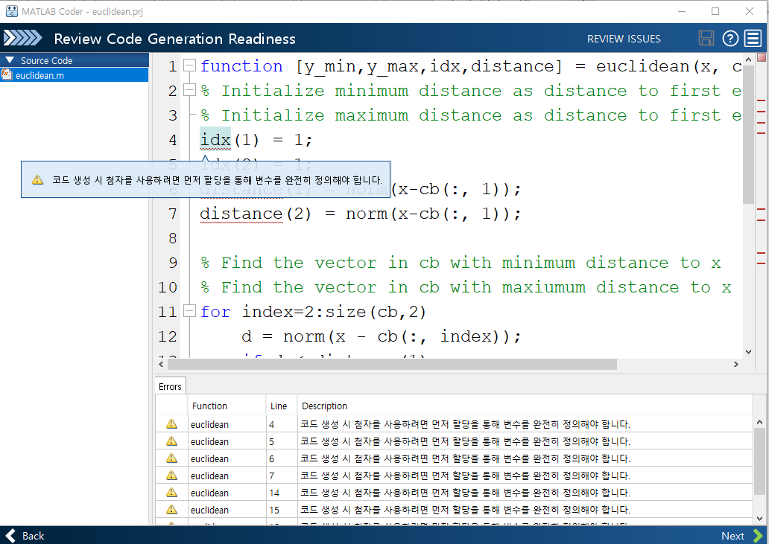Image resolution: width=769 pixels, height=544 pixels.
Task: Click the editor vertical scrollbar thumb
Action: click(x=748, y=135)
